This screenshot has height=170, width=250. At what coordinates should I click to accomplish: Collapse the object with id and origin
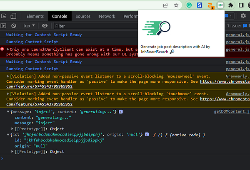click(9, 134)
